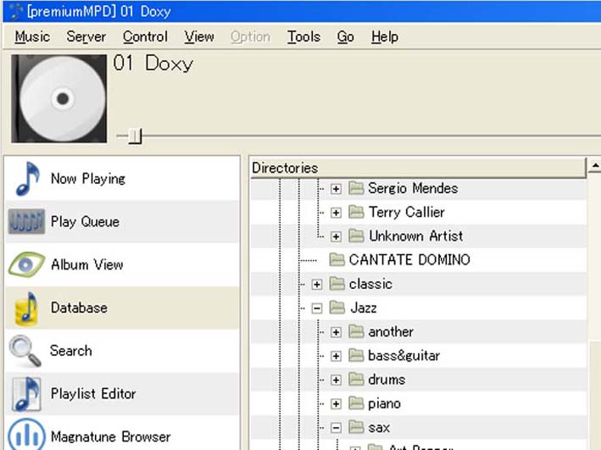Open the View menu

199,36
